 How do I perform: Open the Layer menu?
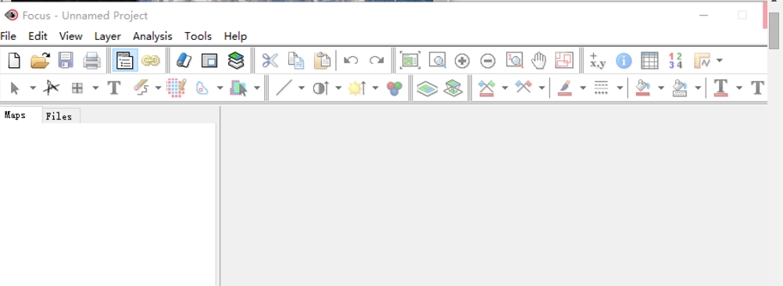(x=107, y=36)
